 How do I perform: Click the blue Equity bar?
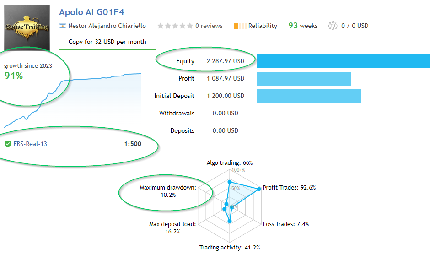pyautogui.click(x=343, y=61)
